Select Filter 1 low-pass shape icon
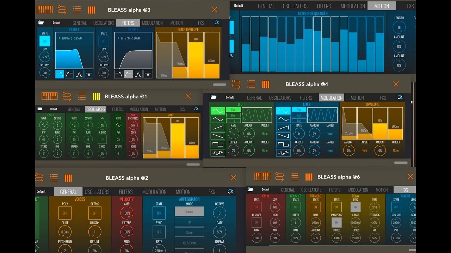The image size is (451, 253). [60, 74]
